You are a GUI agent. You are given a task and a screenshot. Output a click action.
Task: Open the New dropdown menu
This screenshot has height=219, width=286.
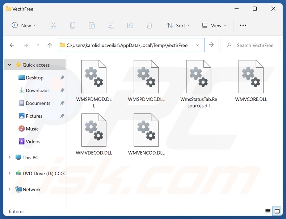pos(24,25)
